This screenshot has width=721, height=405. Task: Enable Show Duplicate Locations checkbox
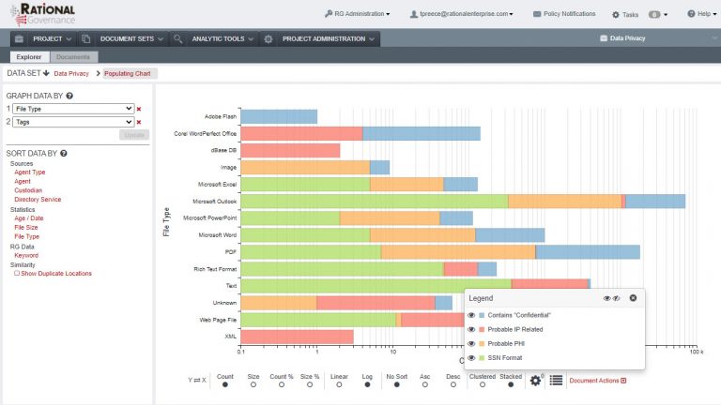pos(17,273)
